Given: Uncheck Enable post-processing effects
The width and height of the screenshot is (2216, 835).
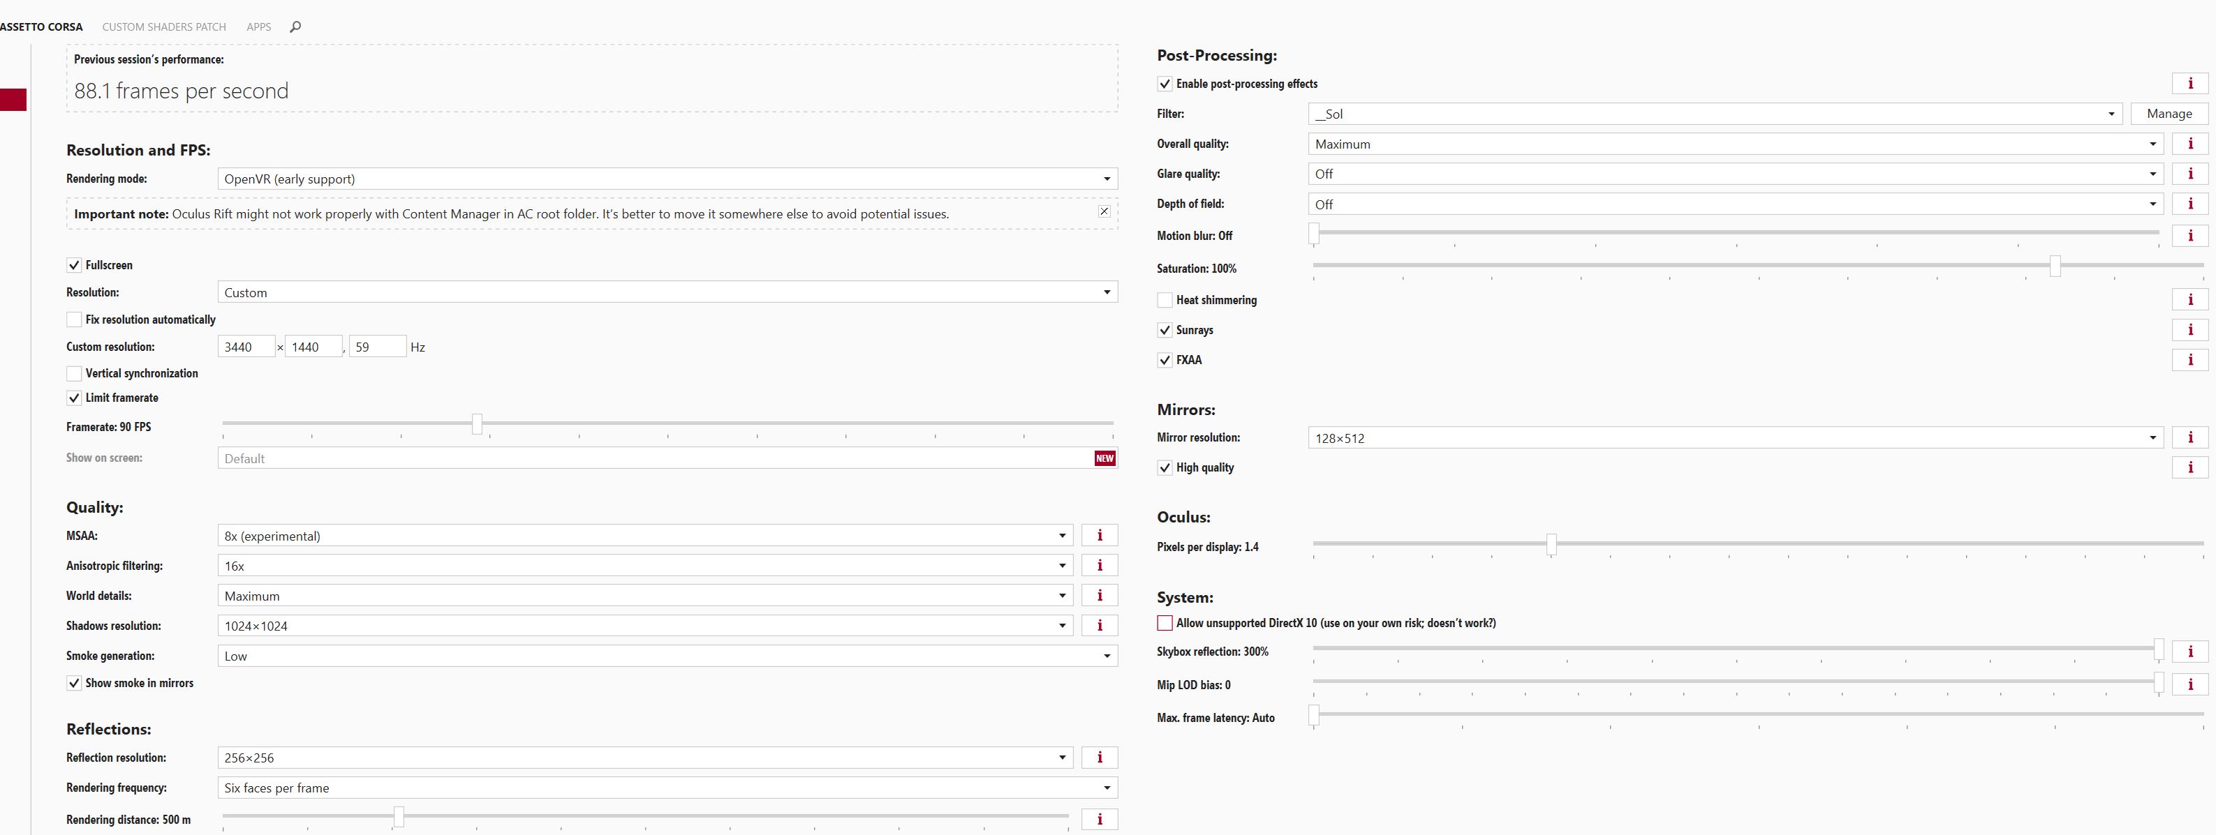Looking at the screenshot, I should click(1165, 84).
